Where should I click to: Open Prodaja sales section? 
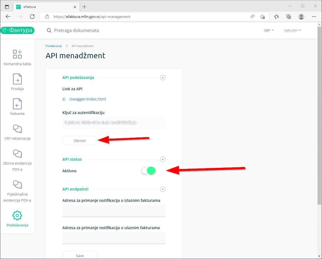pyautogui.click(x=17, y=79)
